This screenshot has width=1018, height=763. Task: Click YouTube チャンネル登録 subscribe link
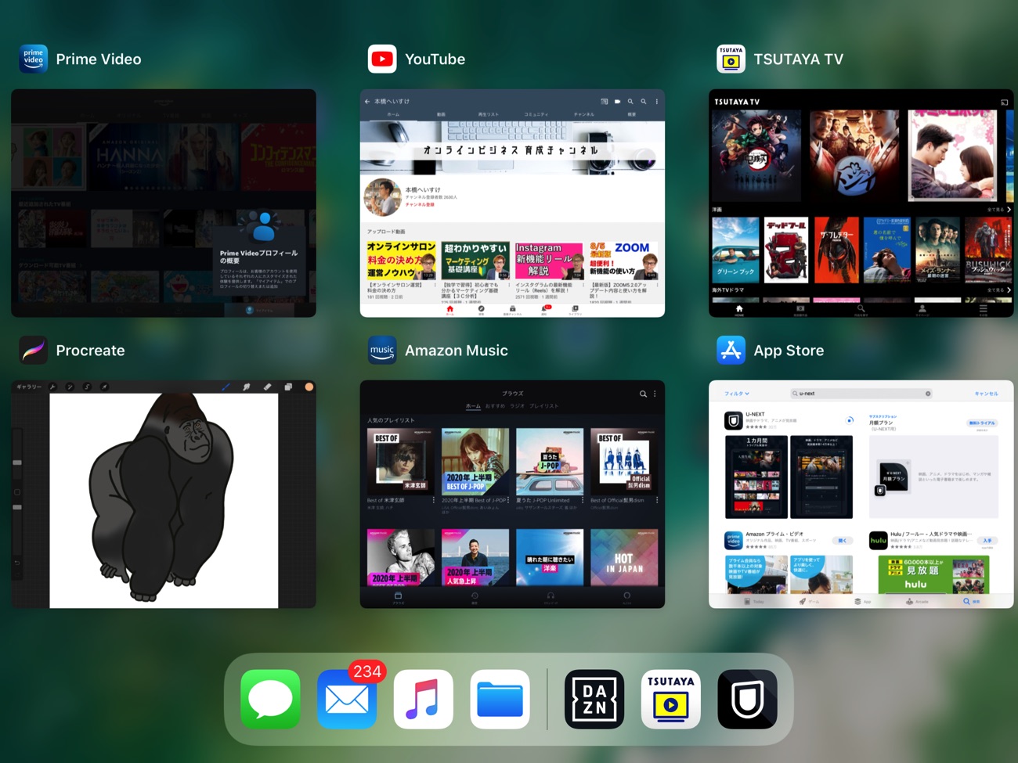[x=420, y=204]
